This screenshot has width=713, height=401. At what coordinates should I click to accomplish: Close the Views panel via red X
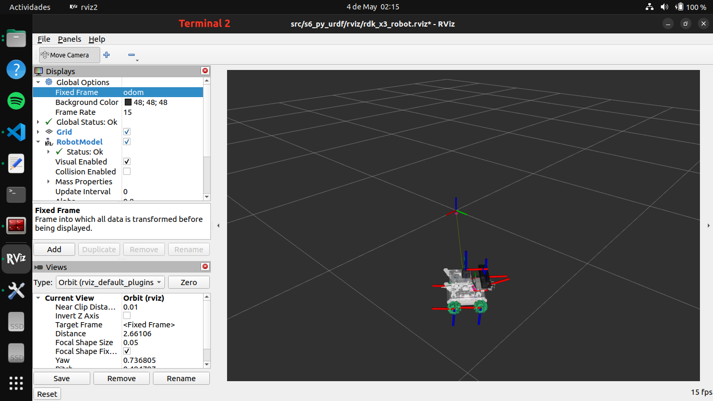[x=205, y=267]
